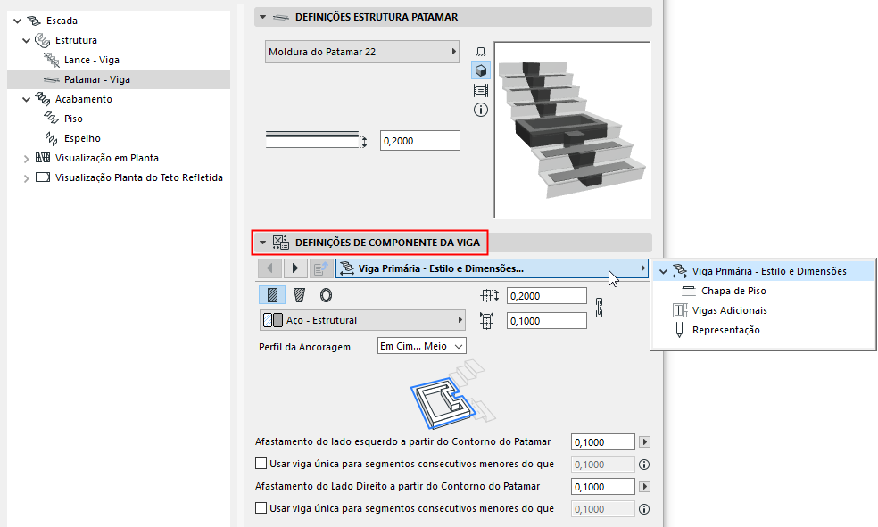Screen dimensions: 878x527
Task: Switch preview to 2D symbol view icon
Action: [x=480, y=52]
